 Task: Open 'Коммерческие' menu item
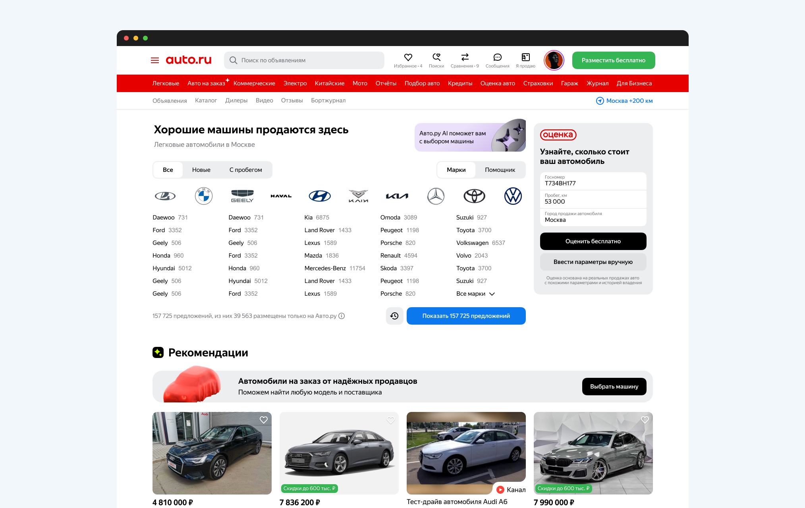click(x=254, y=83)
